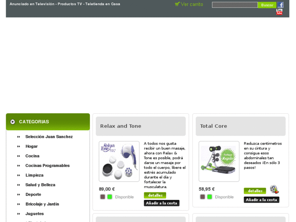Focus the search input field
The image size is (296, 222).
[235, 5]
